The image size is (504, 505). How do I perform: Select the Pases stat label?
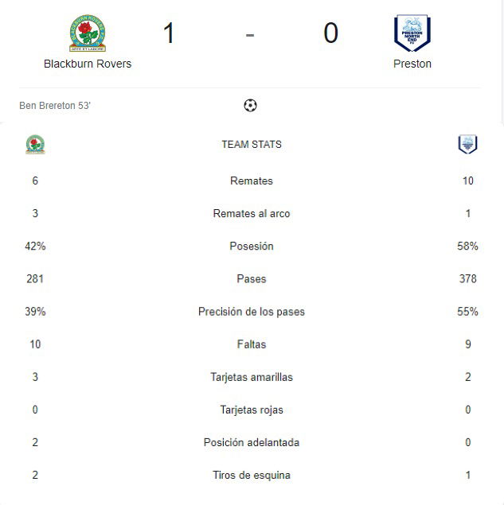tap(252, 279)
